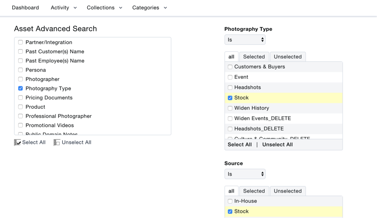Click Select All below the field list
Screen dimensions: 377x218
point(33,142)
